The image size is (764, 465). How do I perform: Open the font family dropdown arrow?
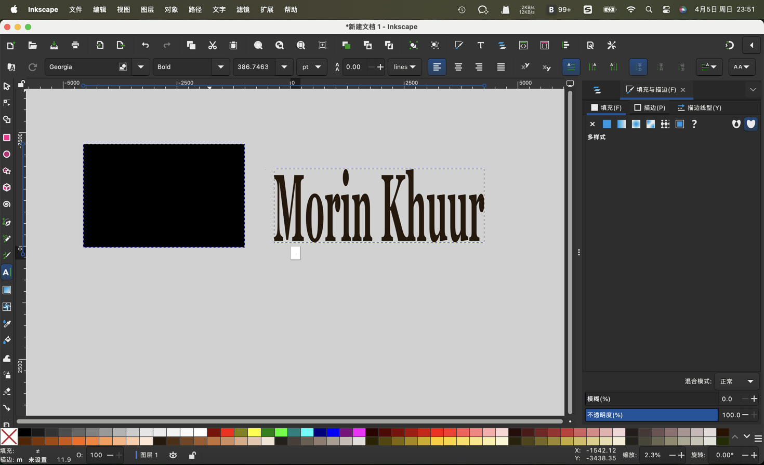(141, 67)
